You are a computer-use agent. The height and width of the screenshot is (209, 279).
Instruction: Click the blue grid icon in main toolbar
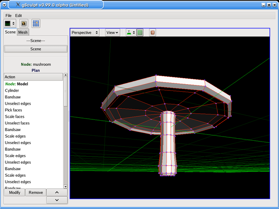[36, 23]
